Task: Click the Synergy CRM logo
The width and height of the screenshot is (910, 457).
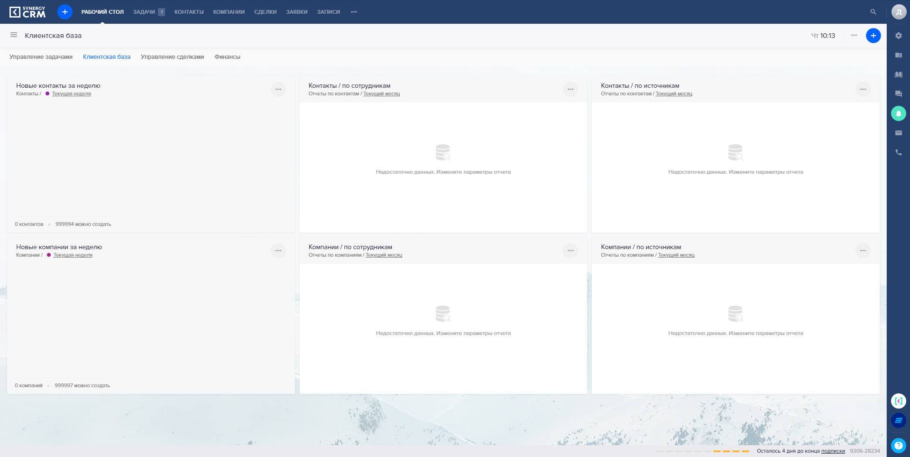Action: (28, 12)
